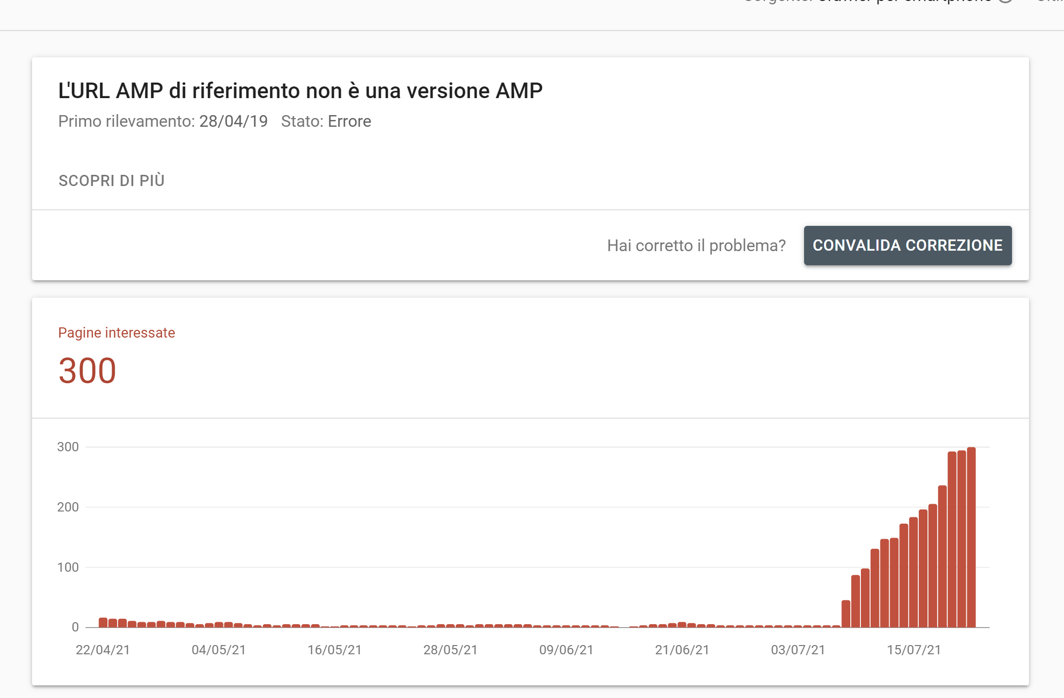
Task: Click the 100 y-axis label
Action: click(68, 567)
